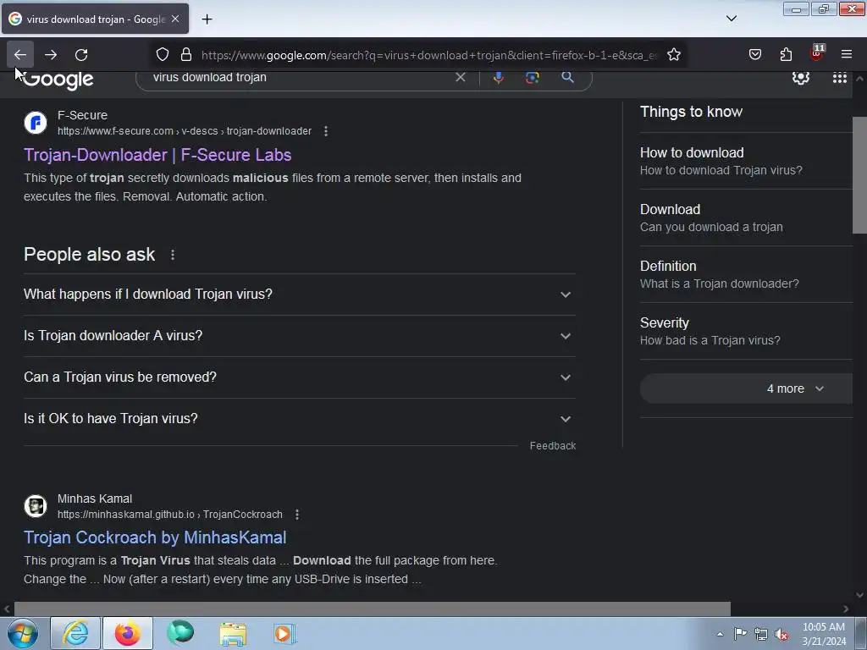This screenshot has height=650, width=867.
Task: Show hidden system tray icons
Action: pos(720,634)
